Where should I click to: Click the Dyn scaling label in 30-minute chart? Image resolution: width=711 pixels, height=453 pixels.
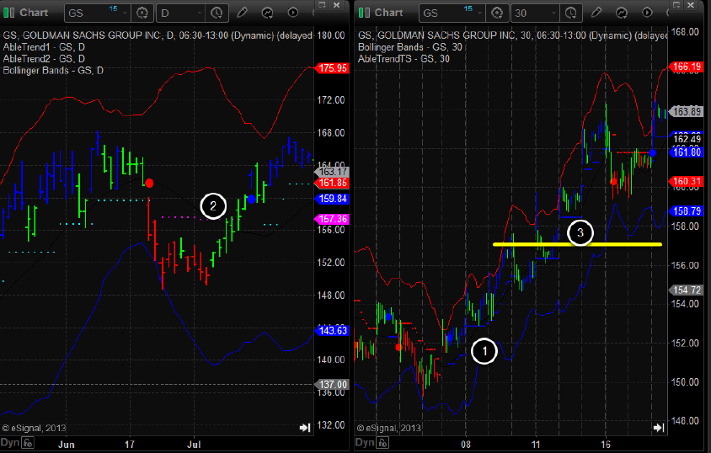(x=365, y=443)
